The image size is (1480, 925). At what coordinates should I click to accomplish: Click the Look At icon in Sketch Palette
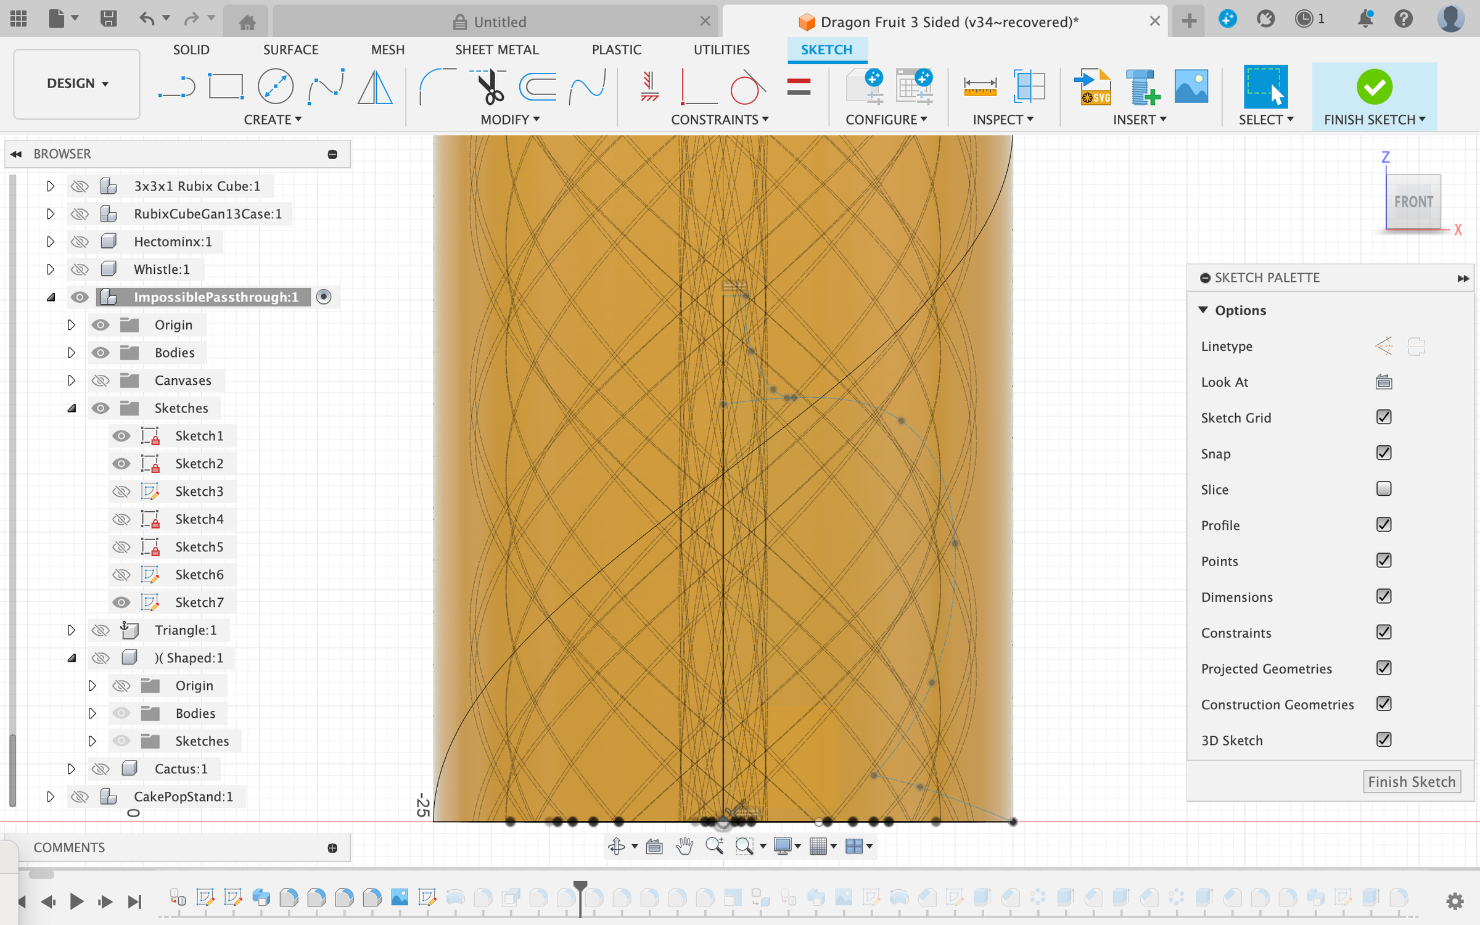click(x=1383, y=382)
